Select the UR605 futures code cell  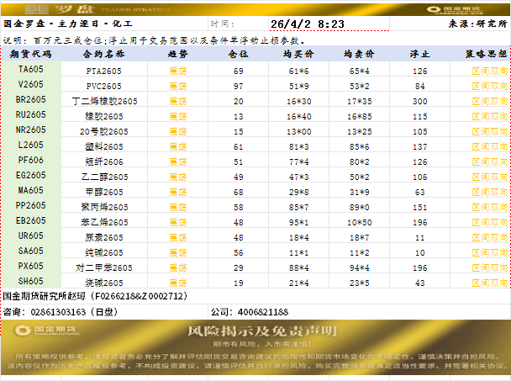(x=30, y=235)
